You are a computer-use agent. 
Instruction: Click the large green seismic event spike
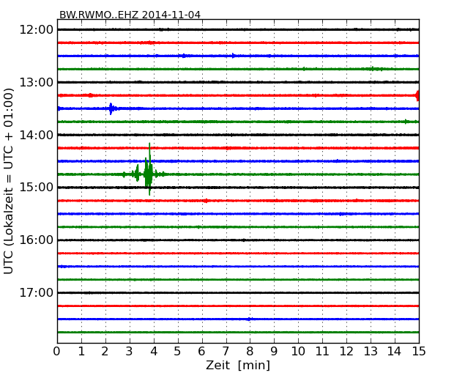tap(149, 171)
